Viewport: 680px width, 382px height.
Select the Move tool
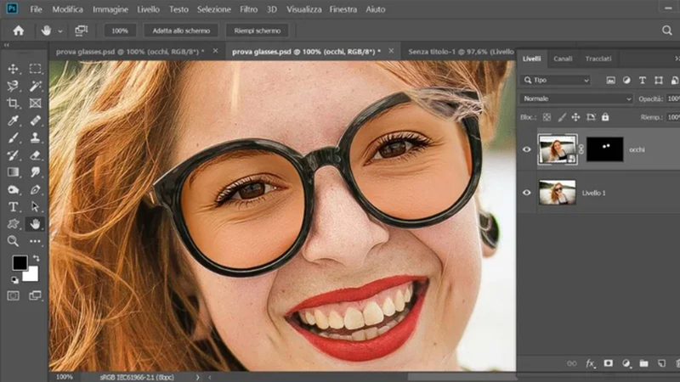pyautogui.click(x=13, y=69)
